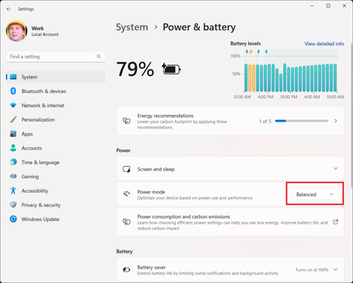Click the Privacy & security shield icon
This screenshot has width=353, height=283.
(13, 205)
